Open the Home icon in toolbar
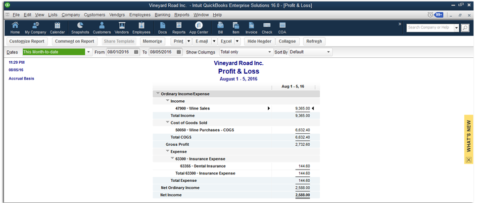 [x=15, y=28]
